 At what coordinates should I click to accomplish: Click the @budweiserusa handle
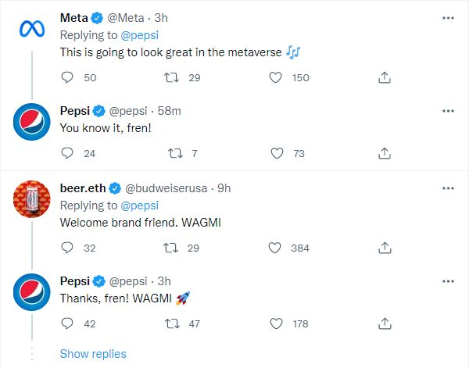click(x=170, y=188)
